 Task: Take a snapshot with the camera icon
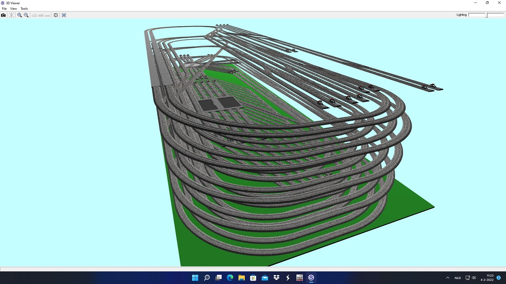[x=3, y=15]
